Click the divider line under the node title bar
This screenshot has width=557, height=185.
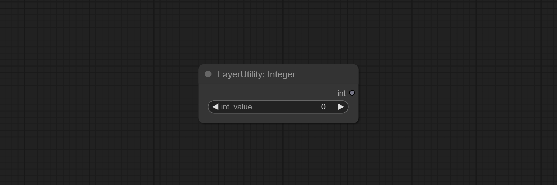[278, 84]
